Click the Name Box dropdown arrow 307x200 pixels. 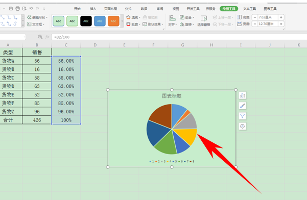(25, 37)
